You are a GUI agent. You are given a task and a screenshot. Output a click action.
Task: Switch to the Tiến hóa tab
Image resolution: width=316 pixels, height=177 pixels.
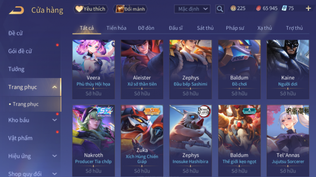116,28
